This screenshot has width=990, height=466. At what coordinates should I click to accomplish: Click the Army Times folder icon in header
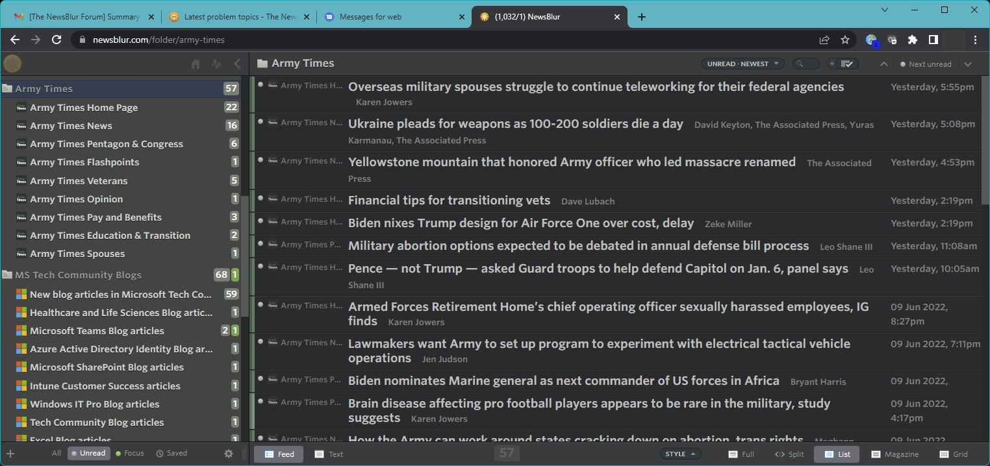[262, 64]
